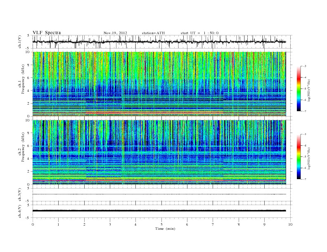327x252 pixels.
Task: Click the ch.1 voltage waveform trace
Action: coord(159,42)
